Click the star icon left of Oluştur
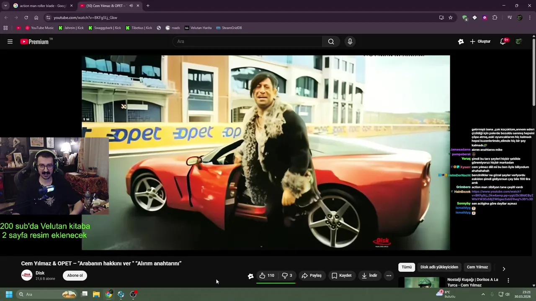536x301 pixels. [461, 41]
